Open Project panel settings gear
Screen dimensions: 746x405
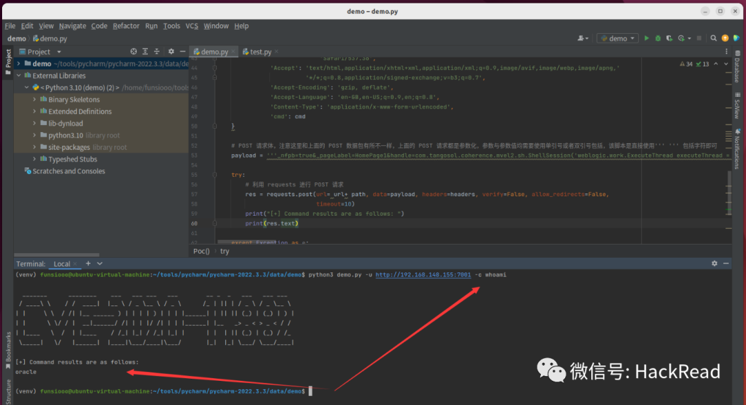pyautogui.click(x=171, y=51)
